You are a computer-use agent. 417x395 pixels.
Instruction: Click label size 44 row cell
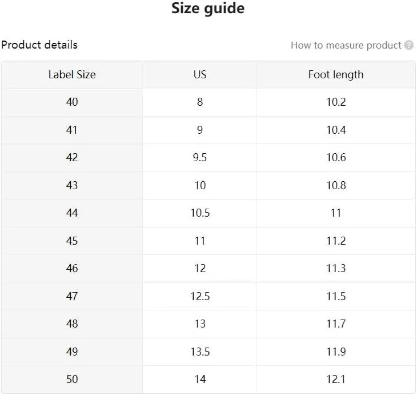[72, 213]
